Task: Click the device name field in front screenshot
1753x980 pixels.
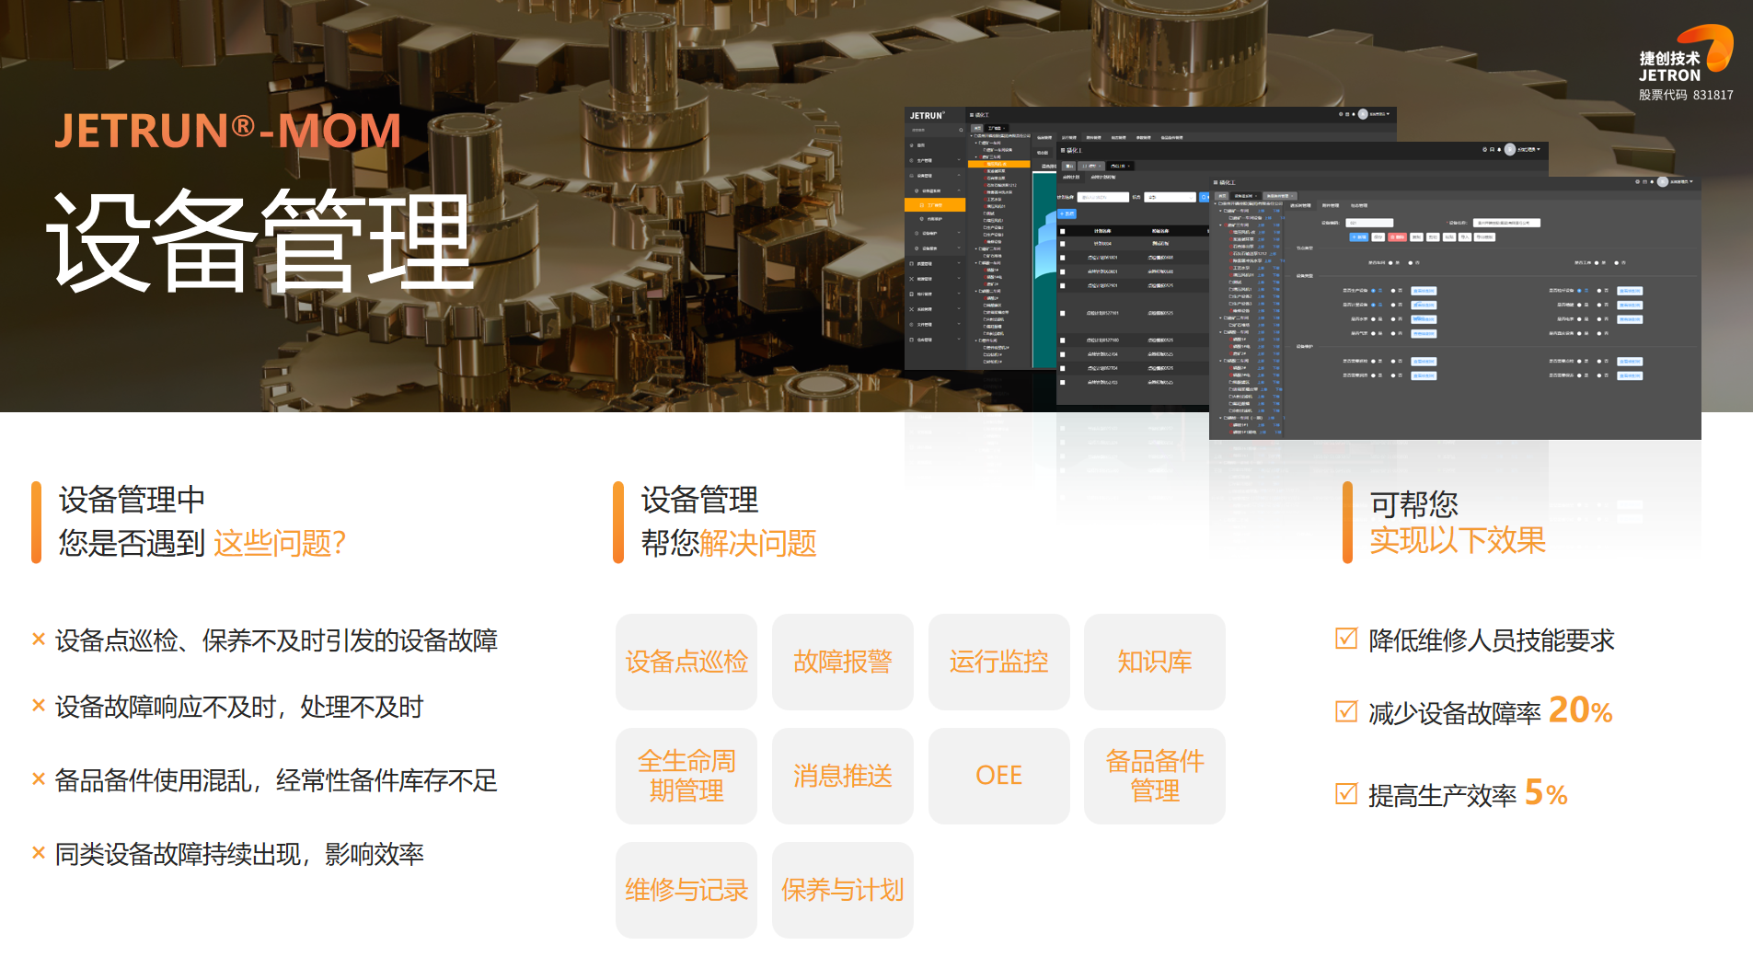Action: [1506, 223]
